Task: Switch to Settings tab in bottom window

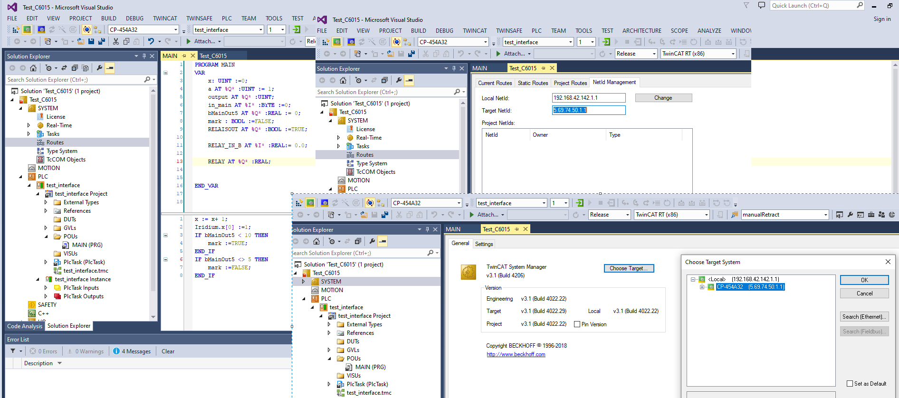Action: [x=484, y=244]
